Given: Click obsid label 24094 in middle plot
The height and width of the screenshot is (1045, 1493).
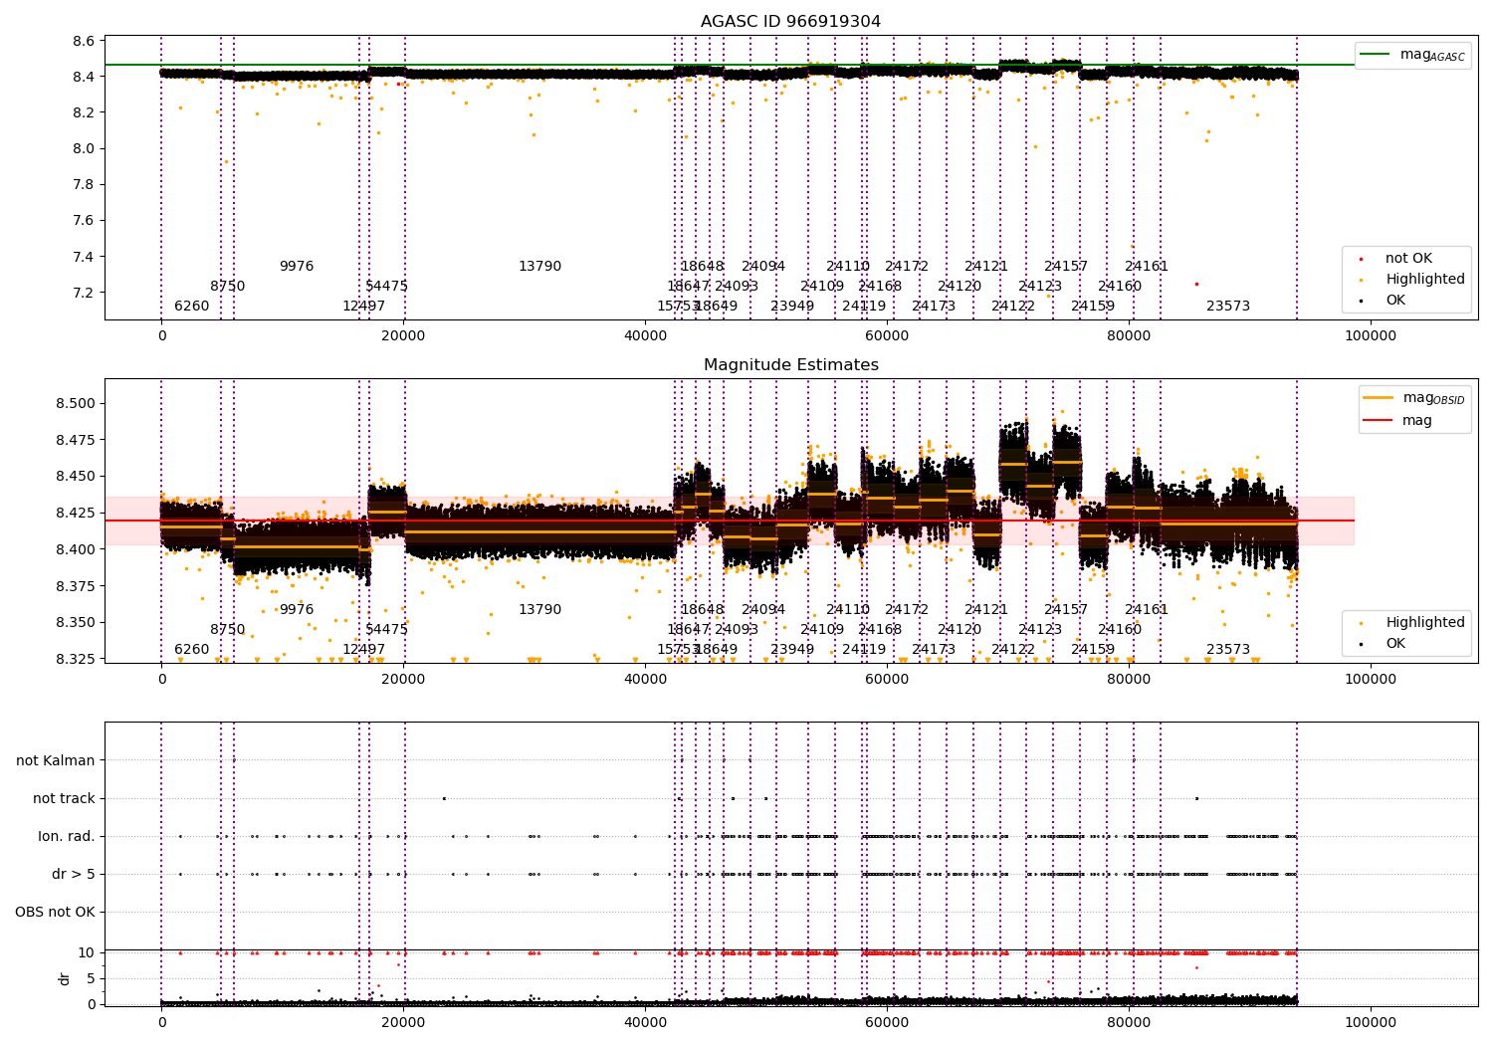Looking at the screenshot, I should point(763,610).
